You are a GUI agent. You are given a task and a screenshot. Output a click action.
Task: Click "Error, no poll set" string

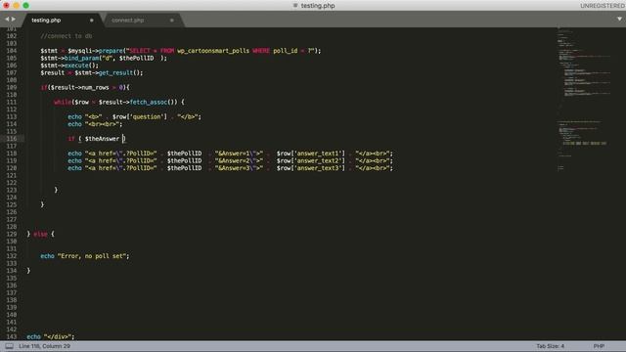pyautogui.click(x=91, y=256)
